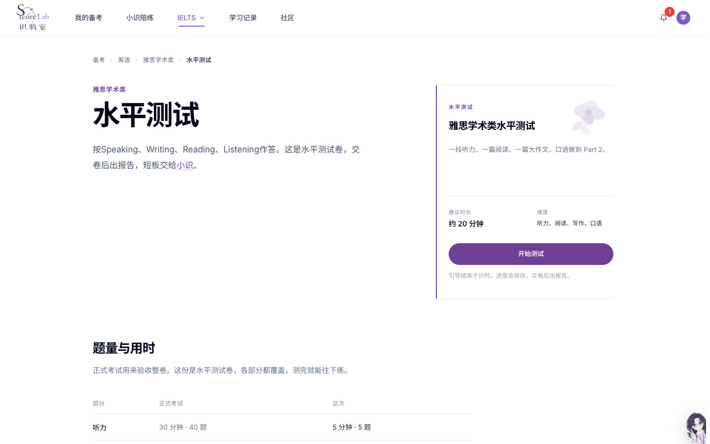Click the 备考 breadcrumb link
The width and height of the screenshot is (710, 444).
pos(99,60)
